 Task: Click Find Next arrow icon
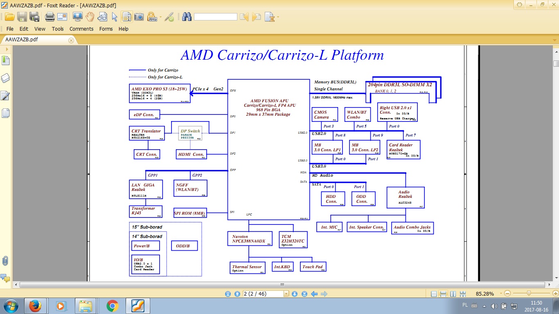pos(257,17)
